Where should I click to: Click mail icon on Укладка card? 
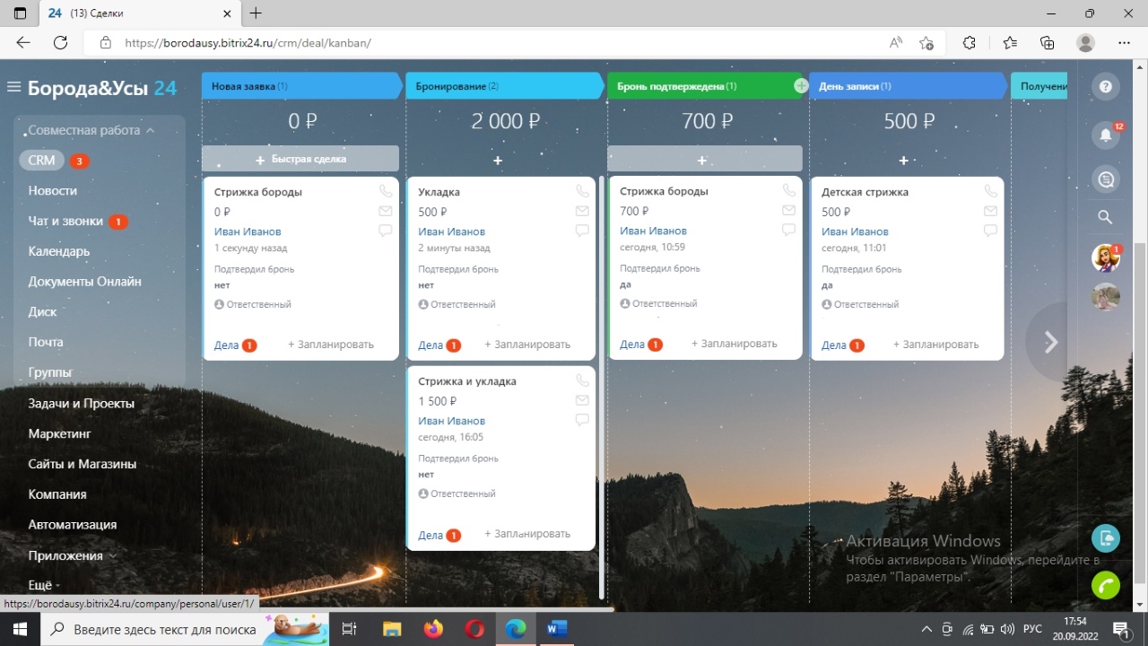click(x=582, y=211)
